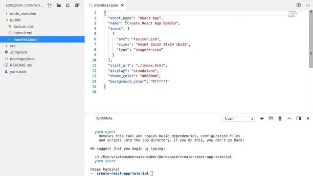This screenshot has width=313, height=176.
Task: Open package.json in the Explorer
Action: pos(22,59)
